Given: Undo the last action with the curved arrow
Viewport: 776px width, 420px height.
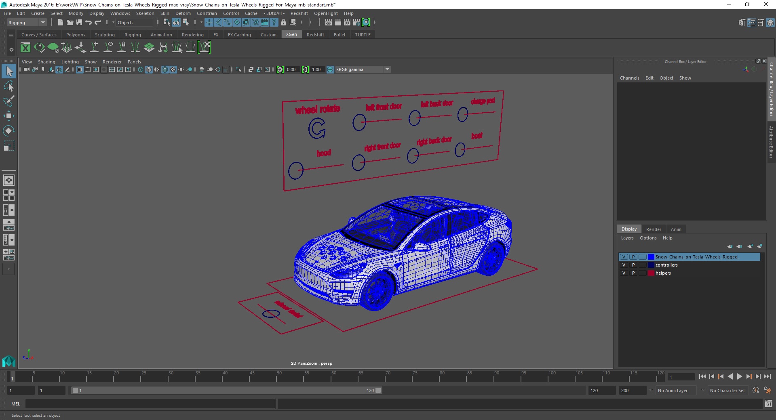Looking at the screenshot, I should pos(89,23).
